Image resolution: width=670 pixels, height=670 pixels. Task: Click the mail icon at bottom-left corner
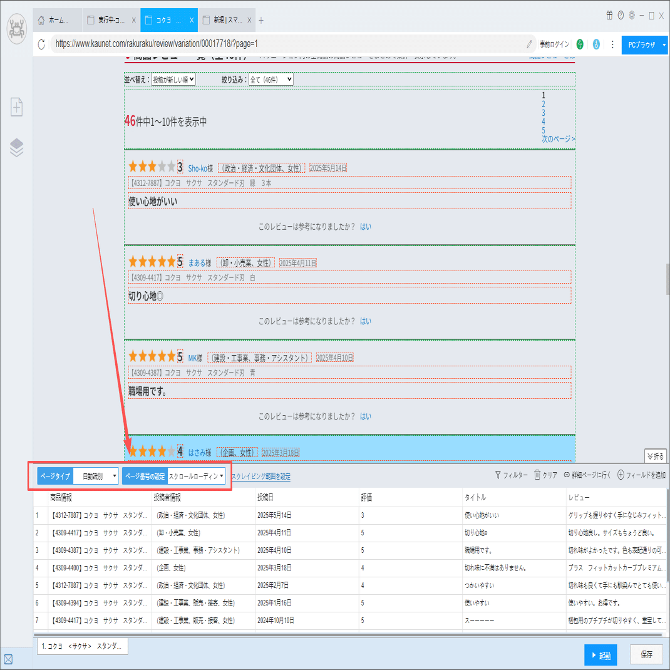(x=8, y=659)
